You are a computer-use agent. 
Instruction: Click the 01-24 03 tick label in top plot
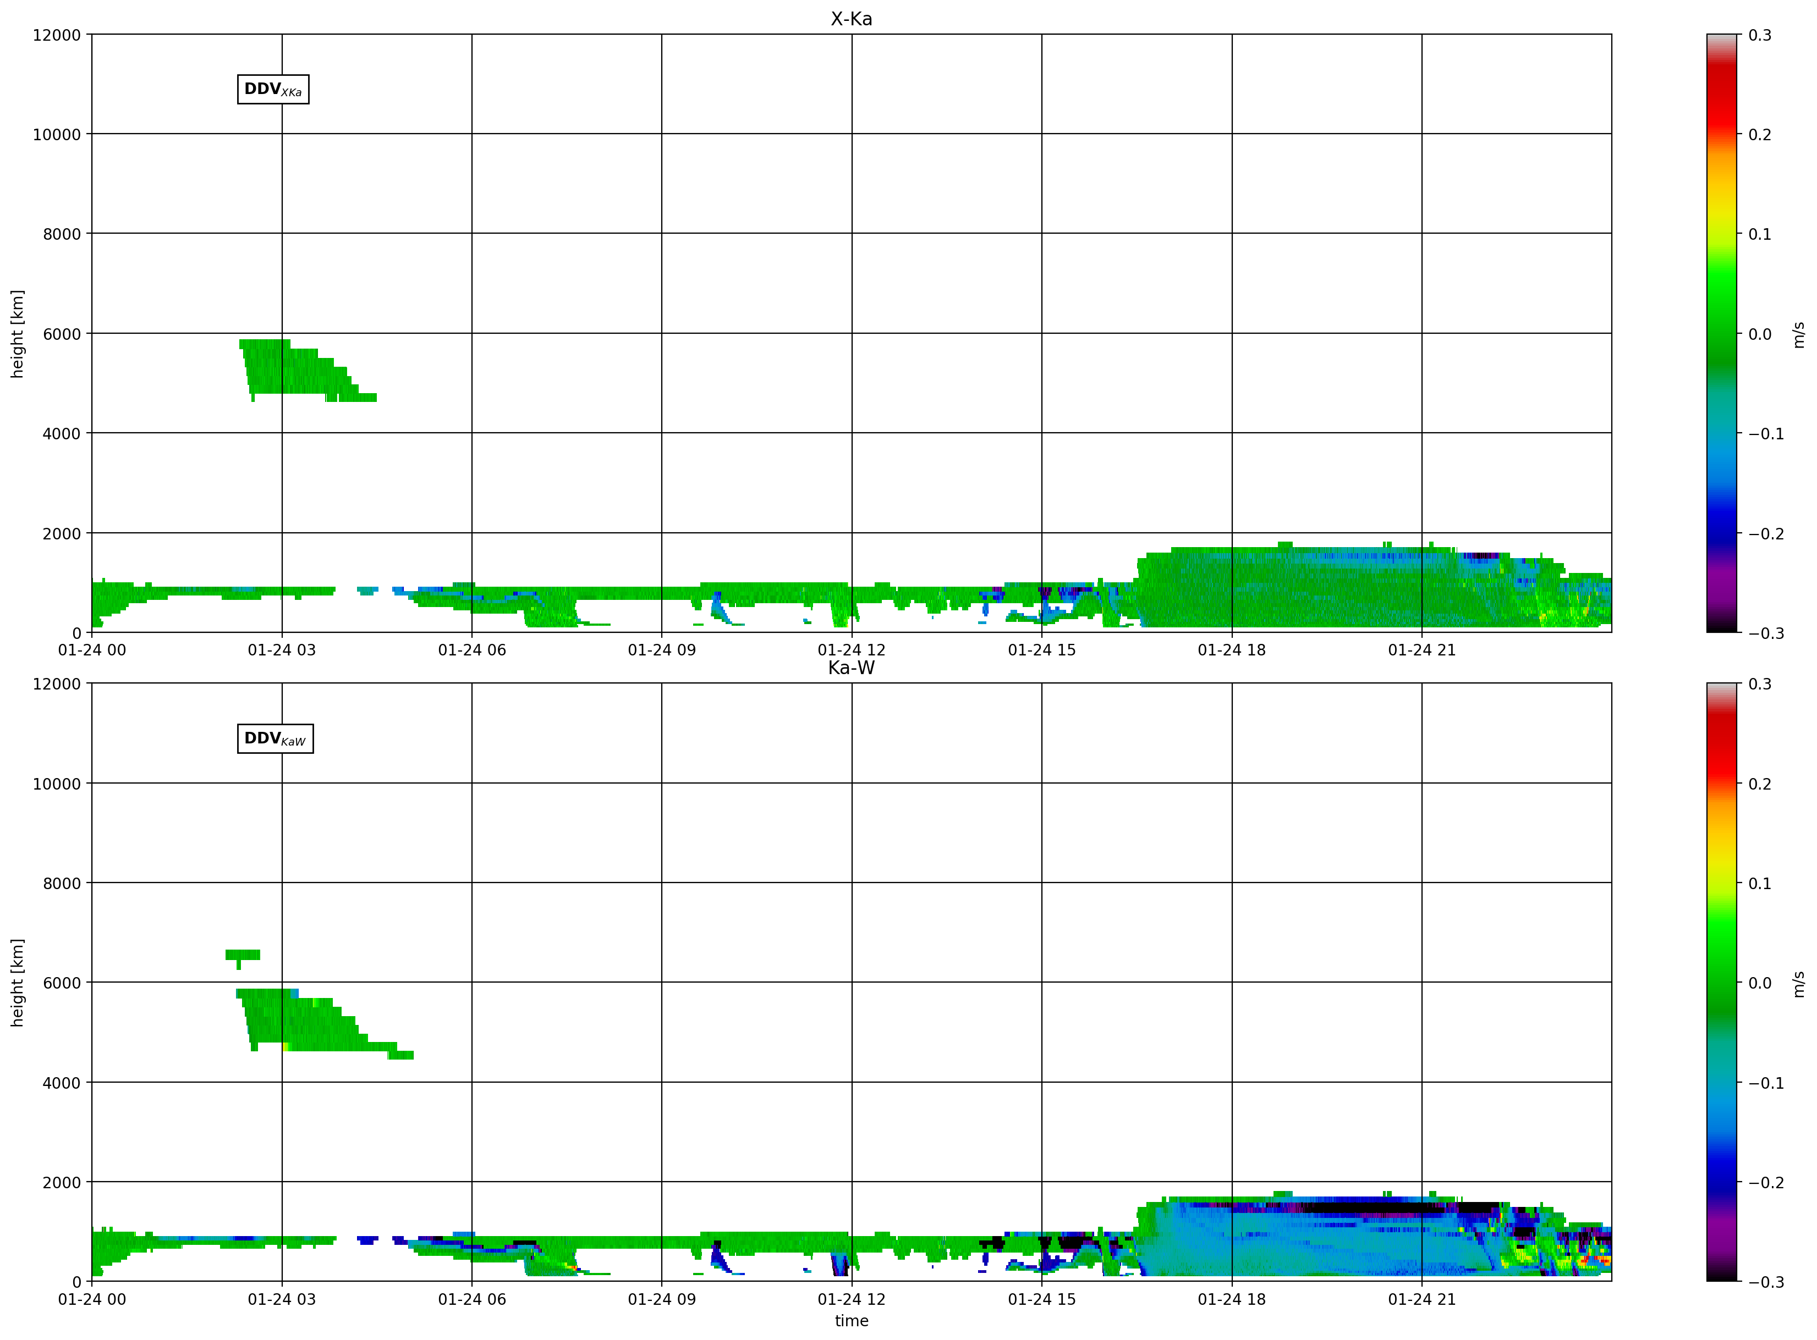coord(282,650)
